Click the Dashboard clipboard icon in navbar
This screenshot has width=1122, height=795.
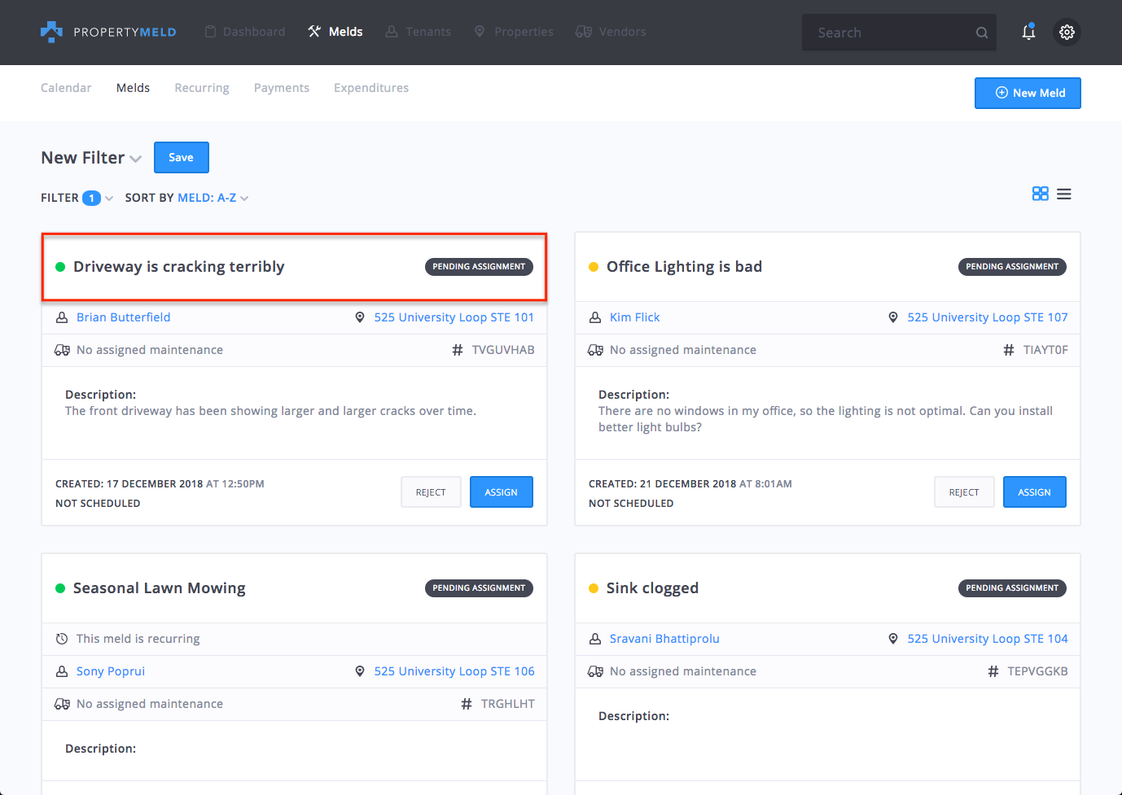(211, 32)
